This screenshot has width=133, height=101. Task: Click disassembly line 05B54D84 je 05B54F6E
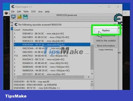click(x=35, y=85)
